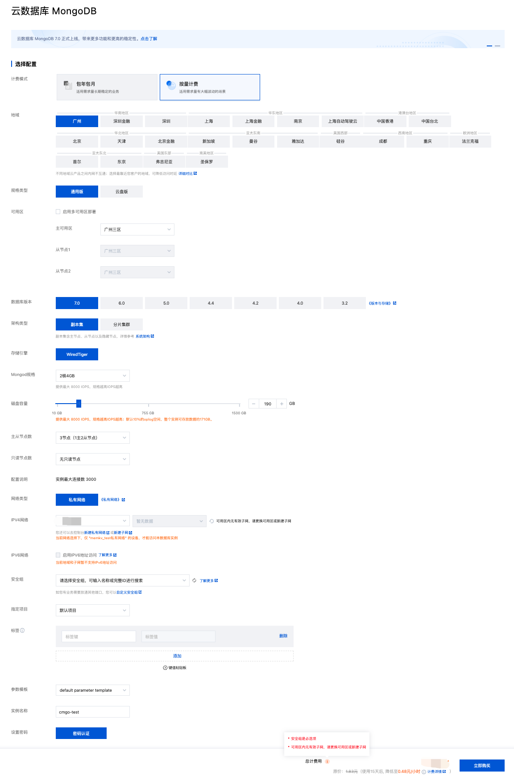This screenshot has height=776, width=514.
Task: Open the 从节点1 zone dropdown
Action: point(137,251)
